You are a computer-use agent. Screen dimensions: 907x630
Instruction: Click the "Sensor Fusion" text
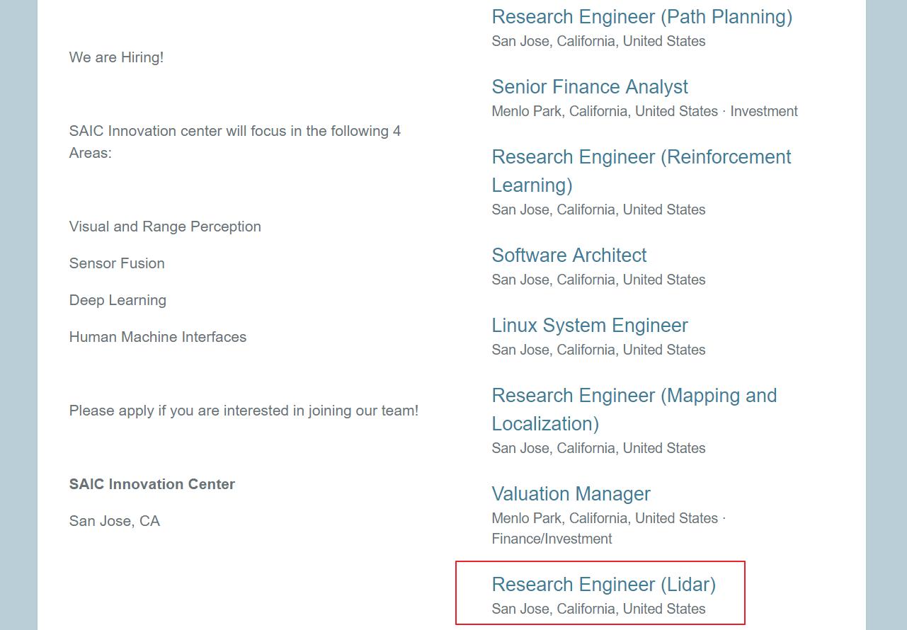click(x=117, y=263)
